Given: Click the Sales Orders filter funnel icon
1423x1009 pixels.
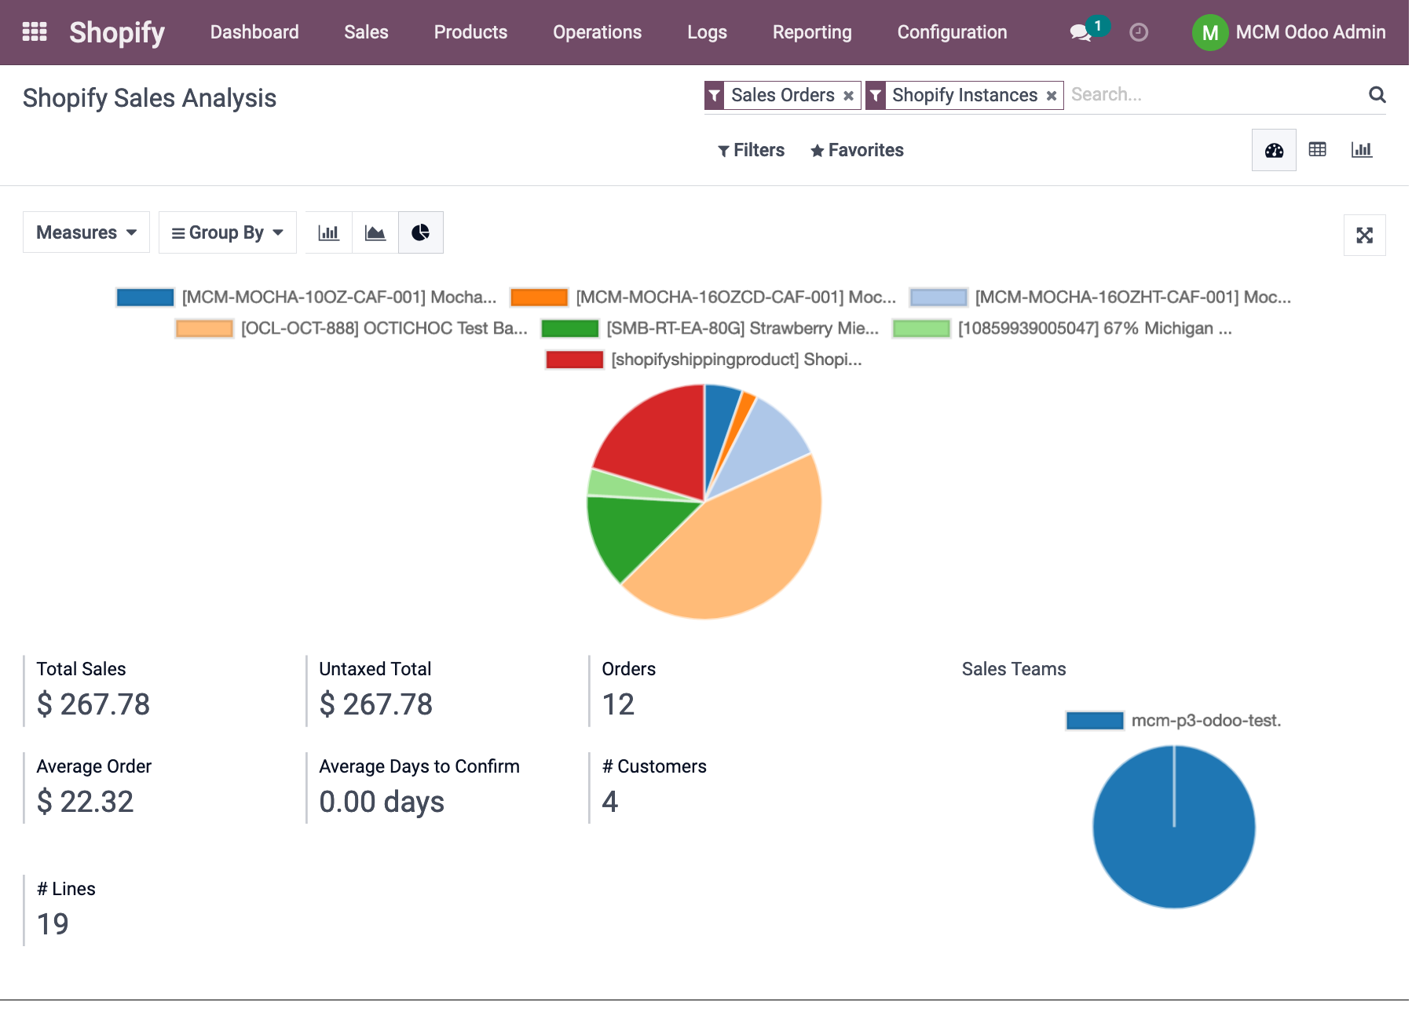Looking at the screenshot, I should pos(714,96).
